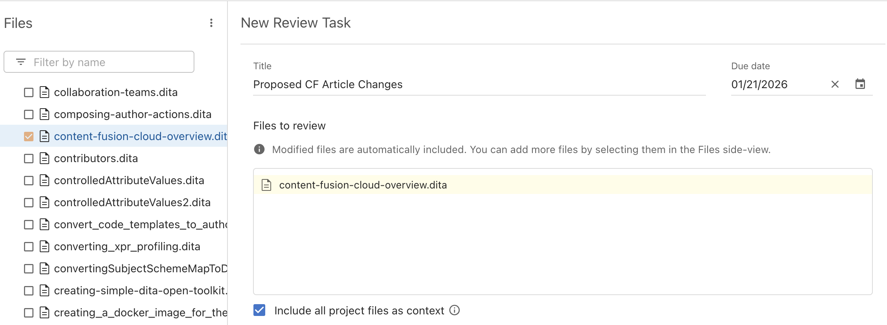Viewport: 887px width, 325px height.
Task: Tick the checkbox for composing-author-actions.dita
Action: (x=29, y=114)
